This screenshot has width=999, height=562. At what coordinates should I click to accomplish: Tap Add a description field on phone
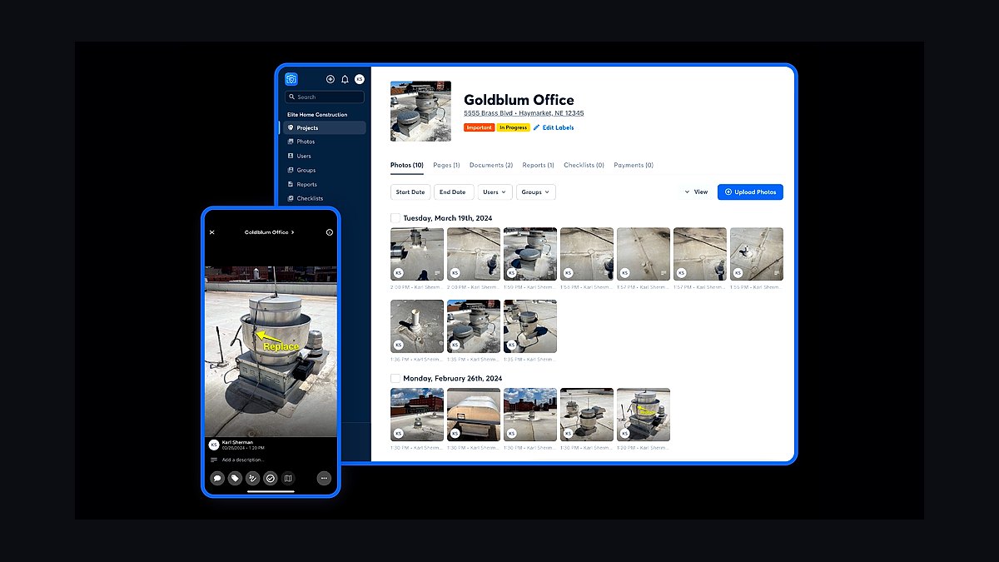[x=243, y=460]
